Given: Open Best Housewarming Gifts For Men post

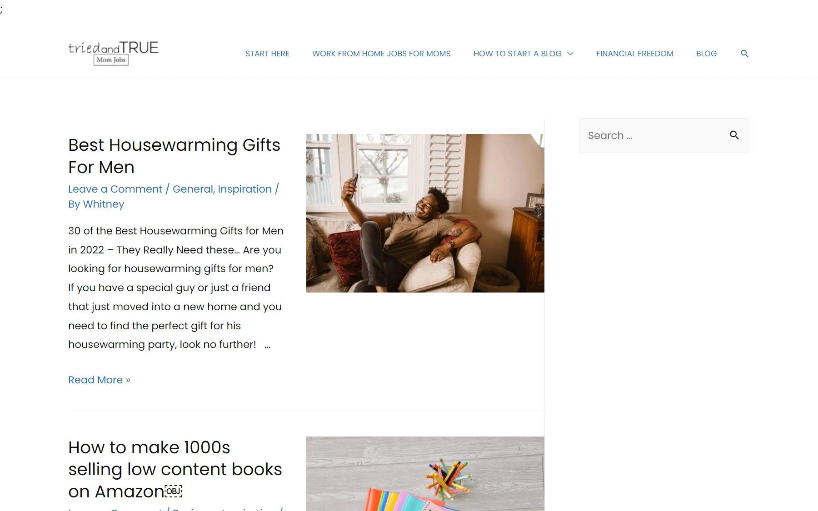Looking at the screenshot, I should click(174, 156).
